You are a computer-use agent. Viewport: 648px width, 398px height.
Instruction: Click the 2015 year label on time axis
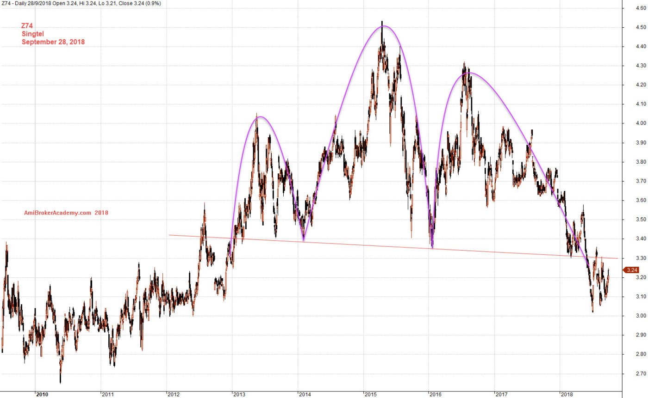tap(371, 394)
